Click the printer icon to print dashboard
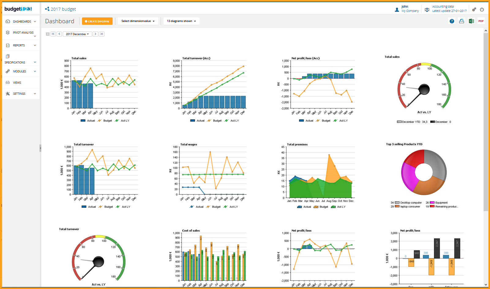This screenshot has height=289, width=490. click(x=462, y=21)
